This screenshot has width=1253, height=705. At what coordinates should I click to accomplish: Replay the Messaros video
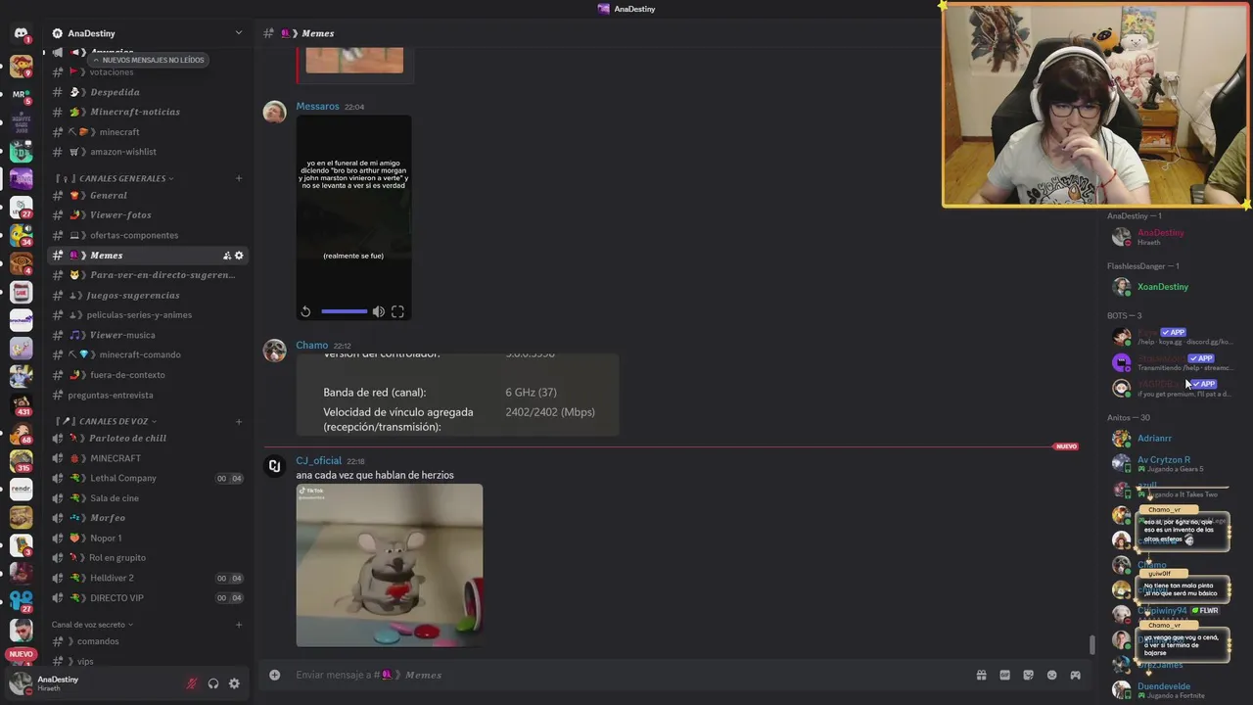coord(305,311)
